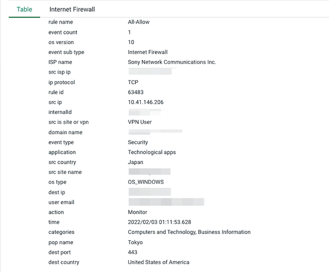The image size is (329, 272).
Task: Select the Monitor action value
Action: tap(137, 212)
